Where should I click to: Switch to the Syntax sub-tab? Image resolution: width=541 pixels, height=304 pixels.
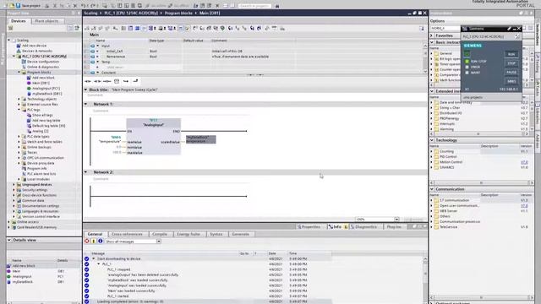click(216, 234)
